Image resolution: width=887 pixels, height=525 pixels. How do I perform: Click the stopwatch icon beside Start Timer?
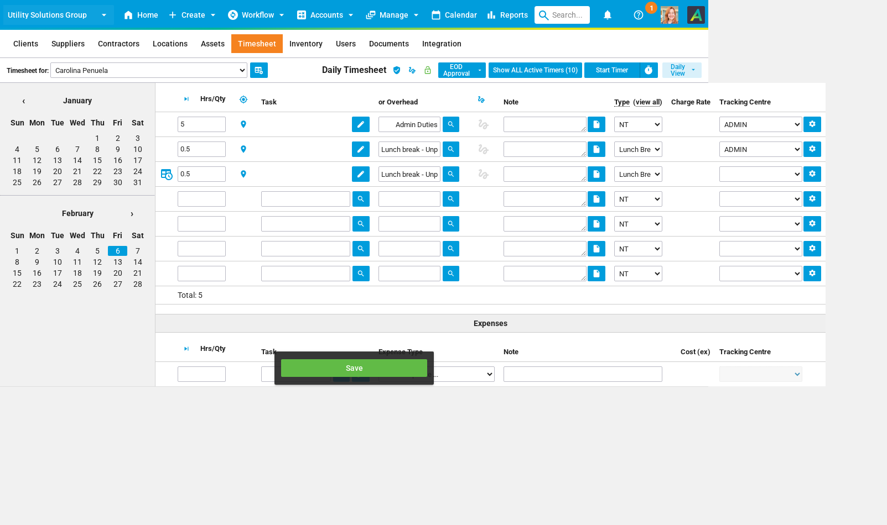[x=649, y=70]
